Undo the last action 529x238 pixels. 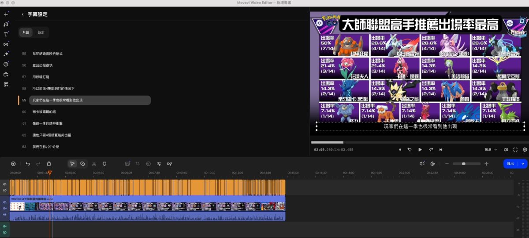click(28, 164)
